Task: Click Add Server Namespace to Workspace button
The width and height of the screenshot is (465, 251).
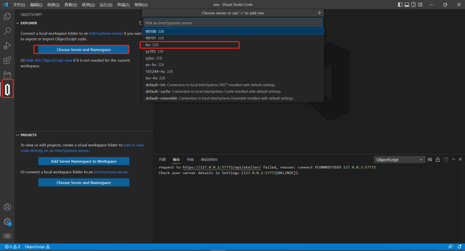Action: pyautogui.click(x=84, y=161)
